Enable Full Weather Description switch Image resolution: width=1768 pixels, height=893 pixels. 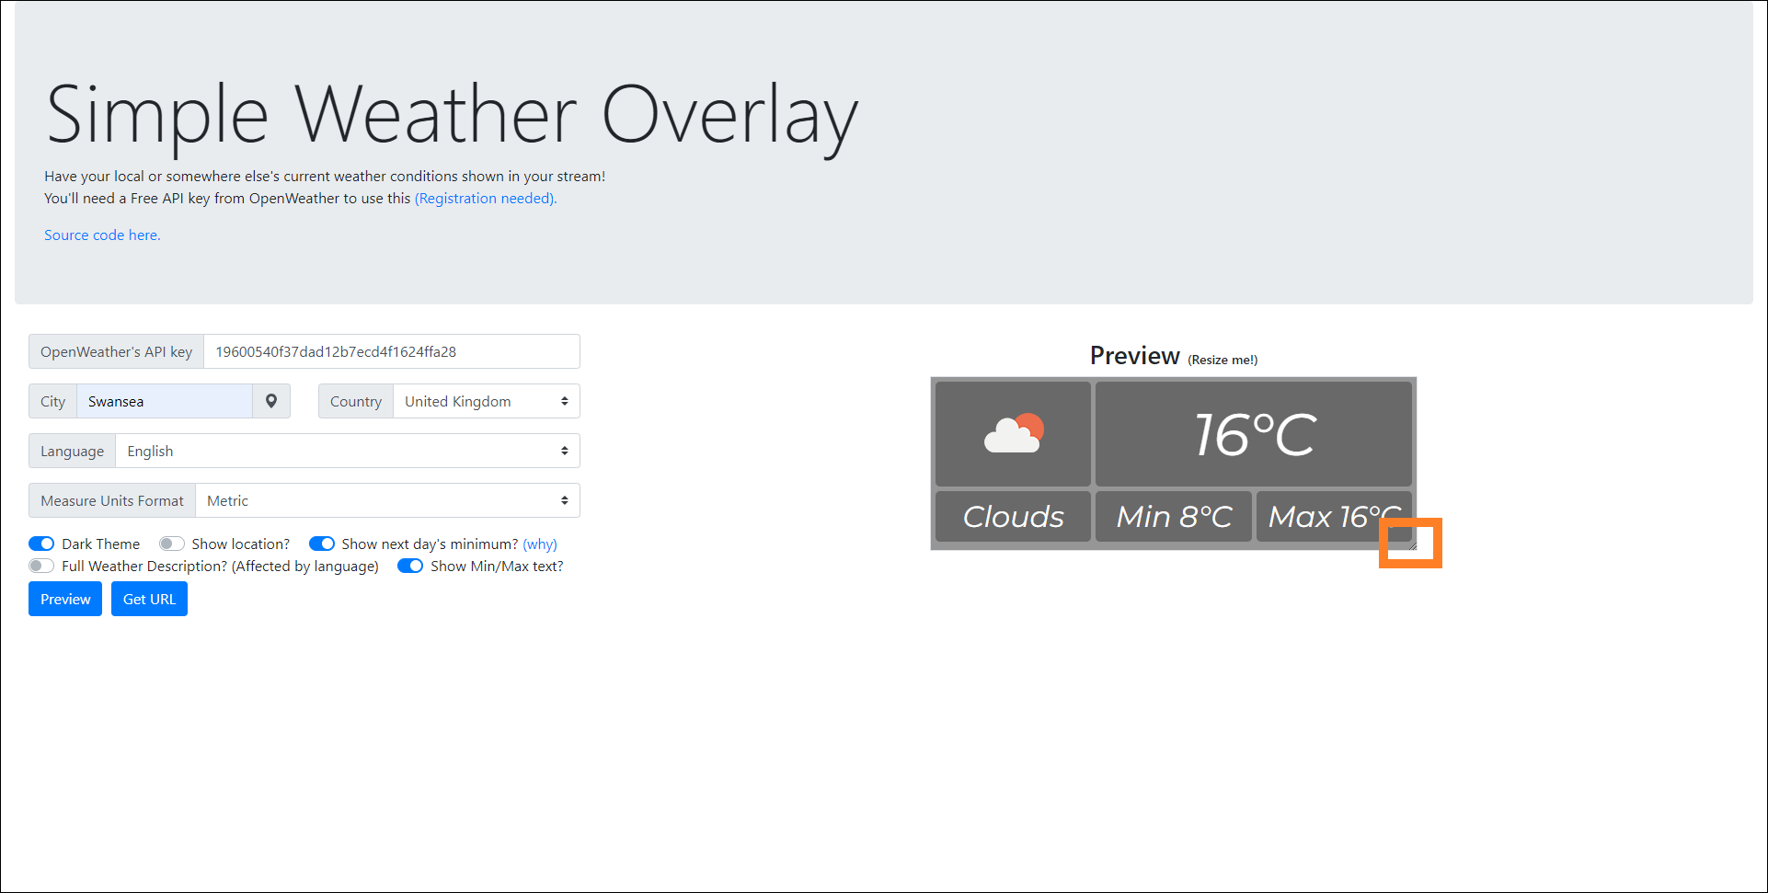tap(41, 566)
